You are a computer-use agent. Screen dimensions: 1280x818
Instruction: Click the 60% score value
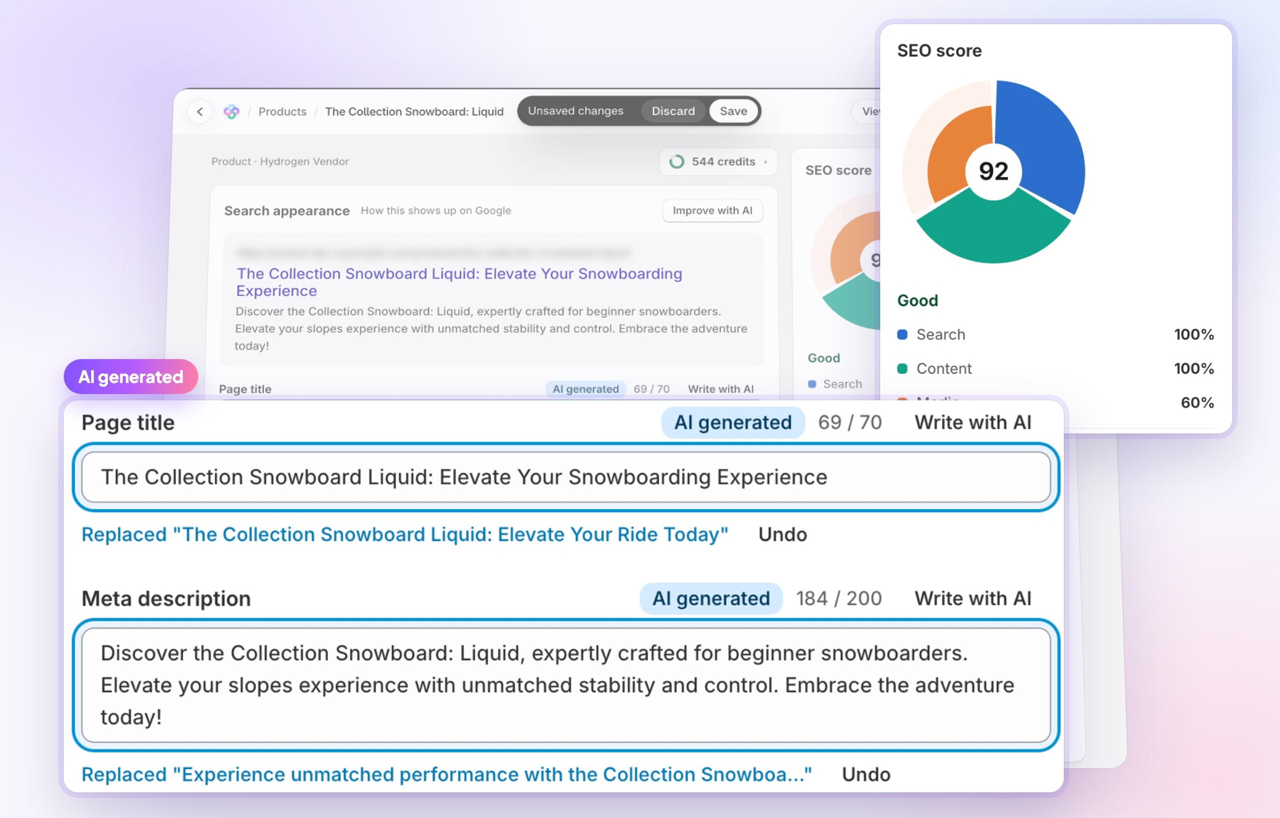click(1197, 402)
